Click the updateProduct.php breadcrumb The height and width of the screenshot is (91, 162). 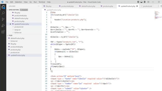[54, 10]
